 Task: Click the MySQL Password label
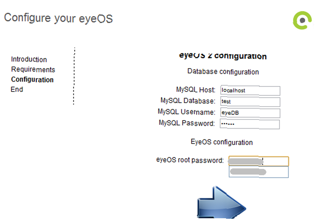[x=187, y=123]
